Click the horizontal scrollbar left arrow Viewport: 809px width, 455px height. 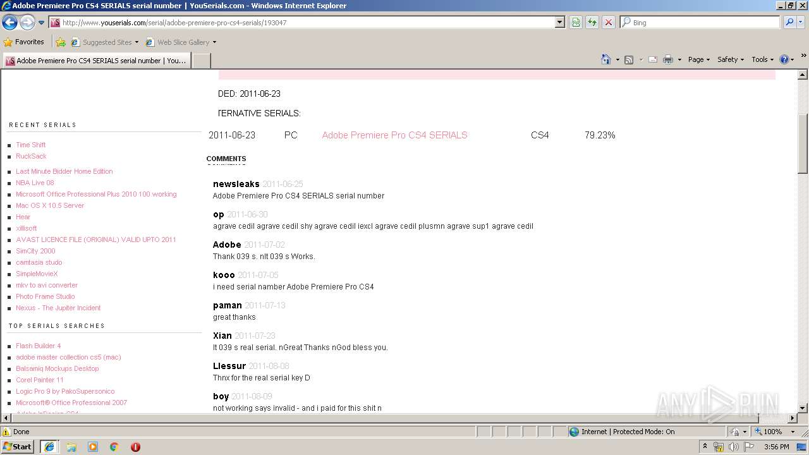tap(6, 418)
